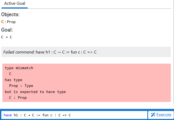Click the 'have' keyword in the input
Image resolution: width=174 pixels, height=120 pixels.
[x=8, y=115]
